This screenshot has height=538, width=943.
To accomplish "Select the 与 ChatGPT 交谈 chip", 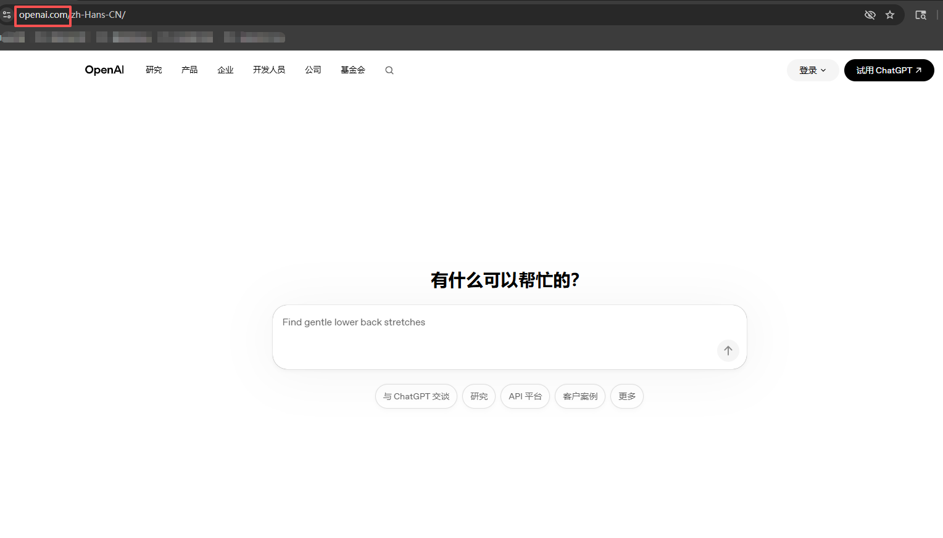I will coord(416,396).
